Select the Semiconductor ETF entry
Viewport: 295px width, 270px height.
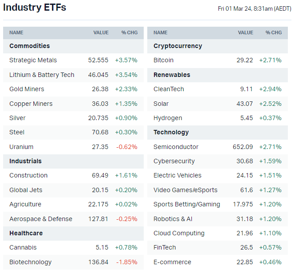tap(176, 147)
